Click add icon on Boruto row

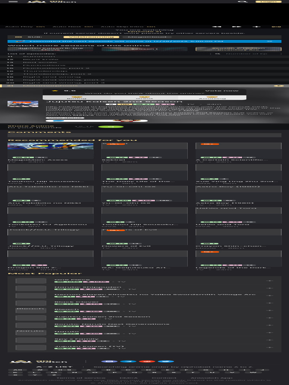click(x=269, y=325)
